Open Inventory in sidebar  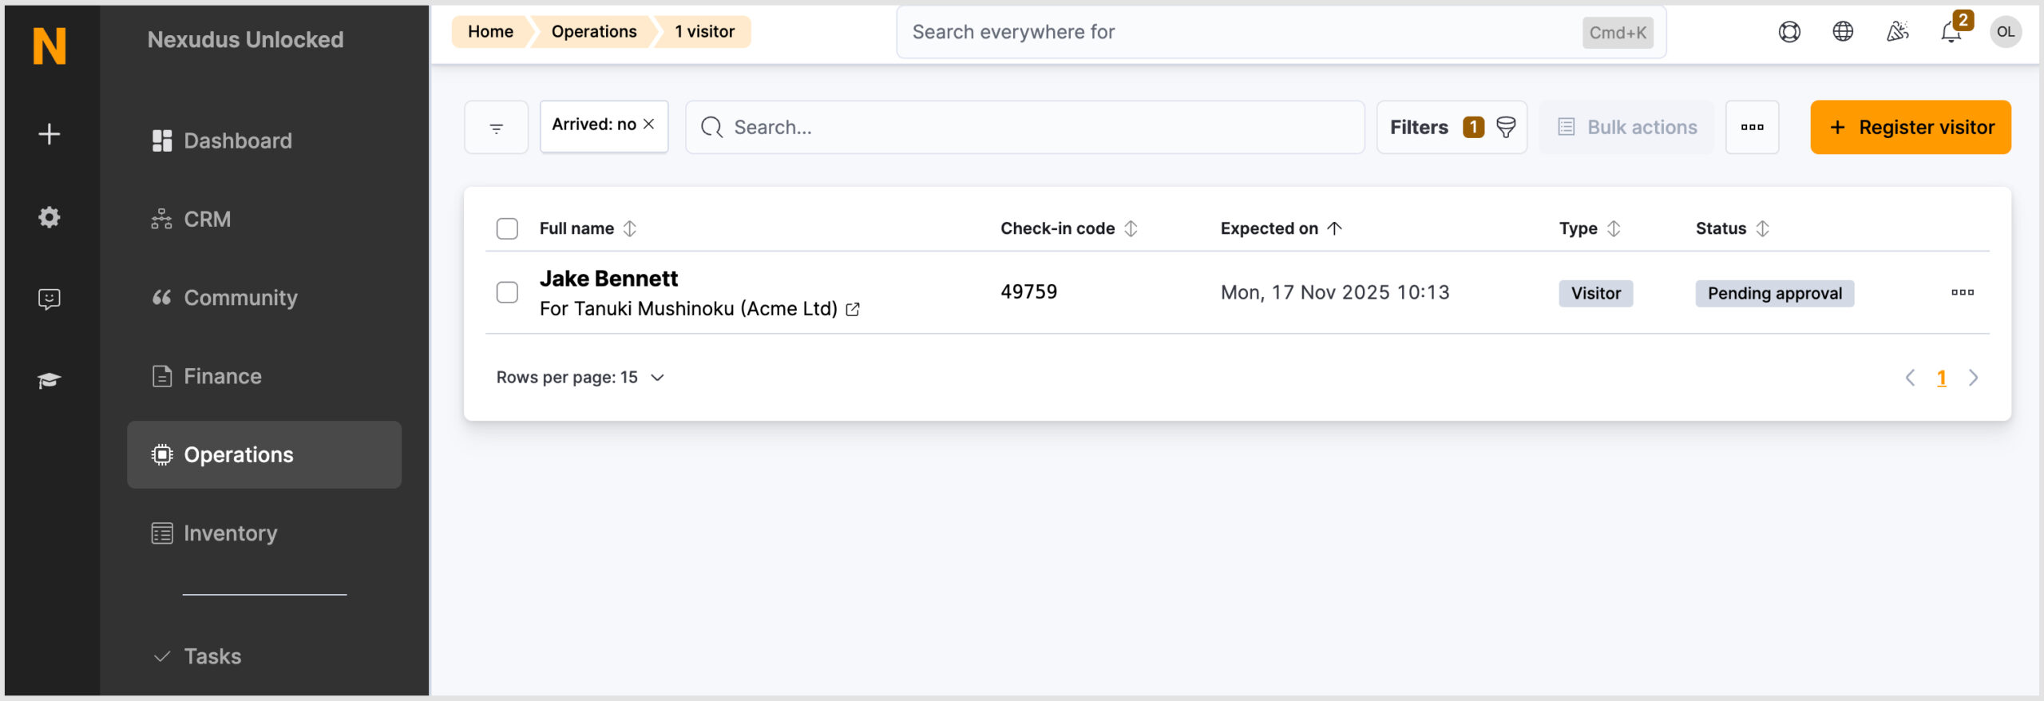coord(264,533)
